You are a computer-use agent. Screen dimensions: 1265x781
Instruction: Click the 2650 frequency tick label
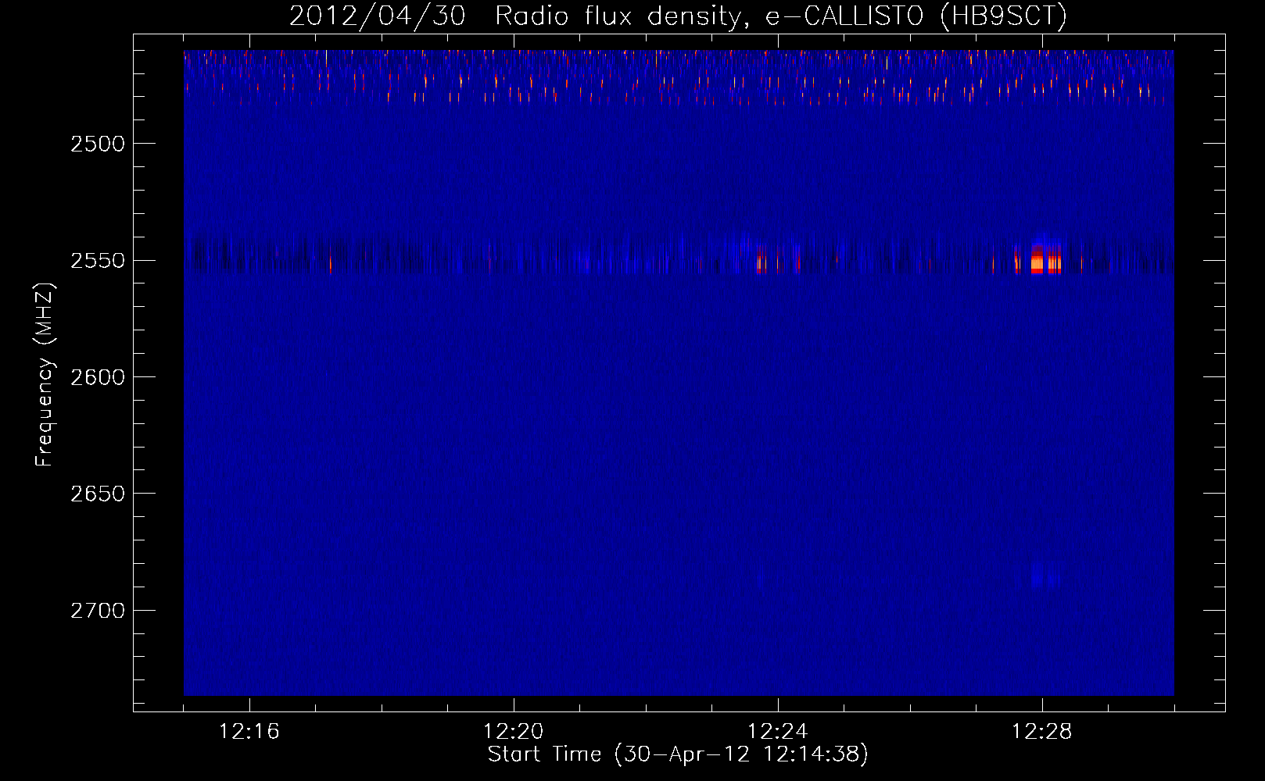point(98,494)
